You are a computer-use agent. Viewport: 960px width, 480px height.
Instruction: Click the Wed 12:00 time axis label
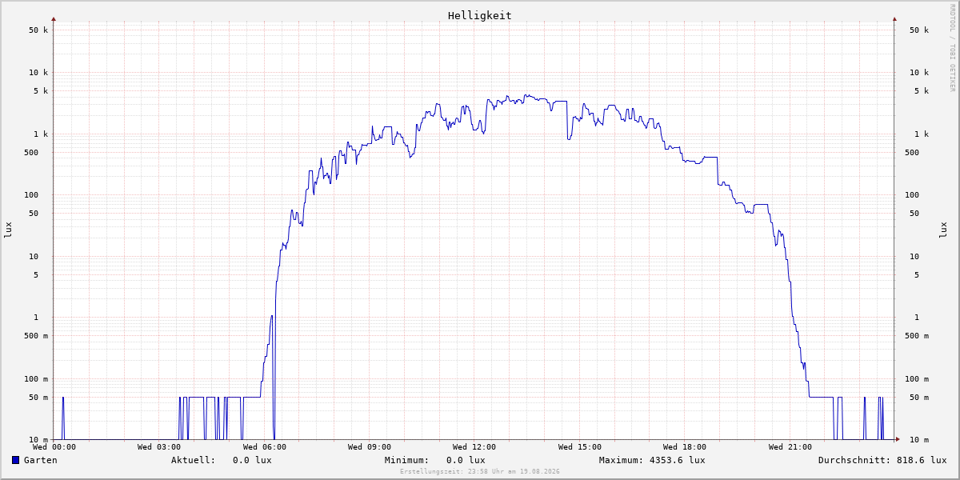(x=474, y=447)
